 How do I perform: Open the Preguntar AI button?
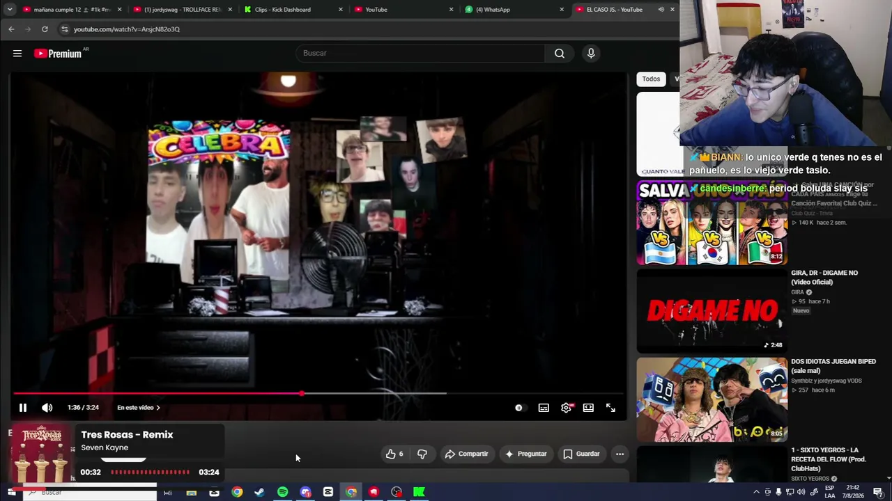click(526, 454)
